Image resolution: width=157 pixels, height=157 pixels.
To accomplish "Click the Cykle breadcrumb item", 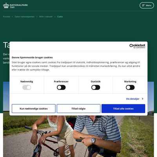I will tap(60, 16).
